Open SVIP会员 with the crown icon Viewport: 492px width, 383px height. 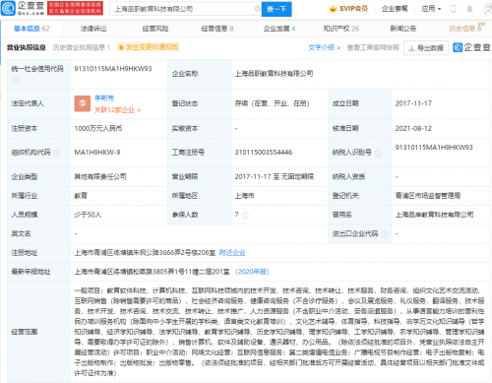(x=348, y=9)
